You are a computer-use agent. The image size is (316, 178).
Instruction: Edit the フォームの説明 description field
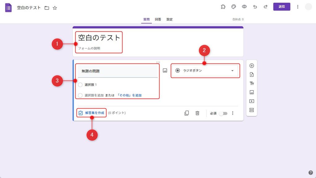point(89,48)
